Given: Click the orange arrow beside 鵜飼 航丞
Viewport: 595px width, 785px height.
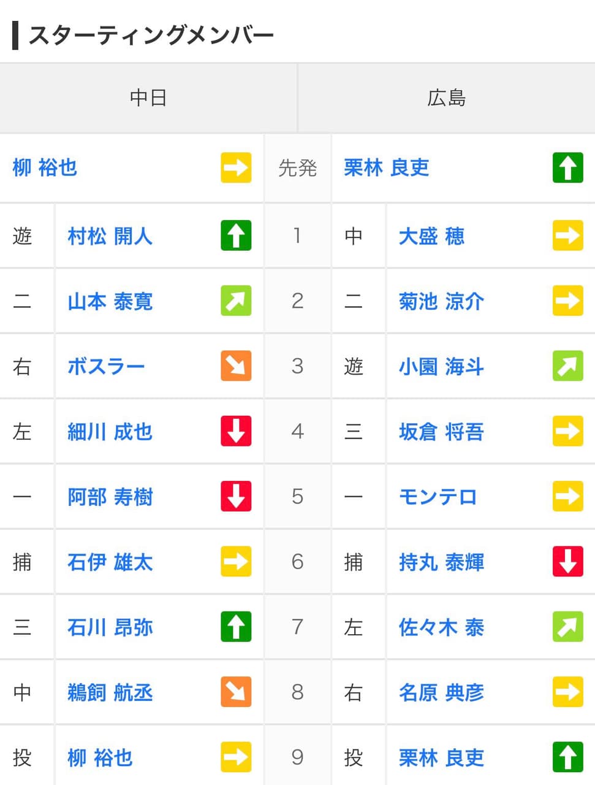Looking at the screenshot, I should (236, 692).
